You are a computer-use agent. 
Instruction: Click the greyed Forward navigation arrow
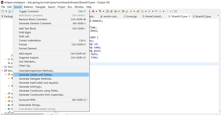coord(167,11)
